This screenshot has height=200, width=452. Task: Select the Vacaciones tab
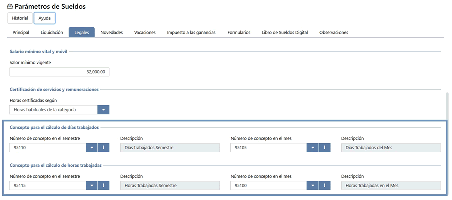click(145, 32)
